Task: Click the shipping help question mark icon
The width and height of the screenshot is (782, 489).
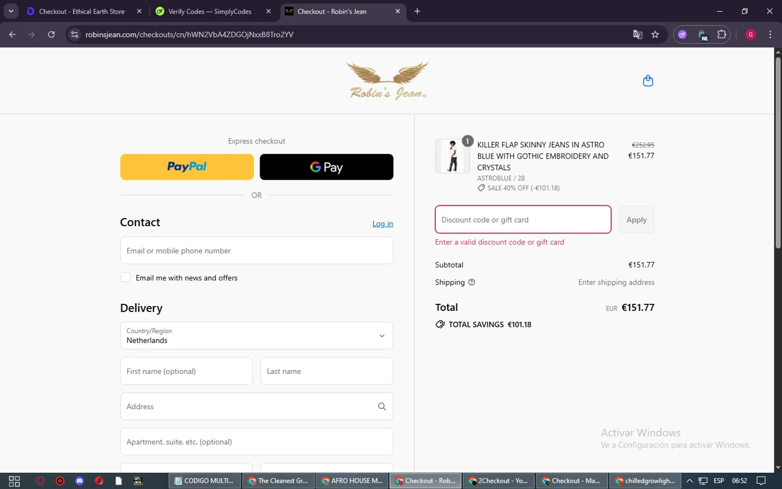Action: click(471, 282)
